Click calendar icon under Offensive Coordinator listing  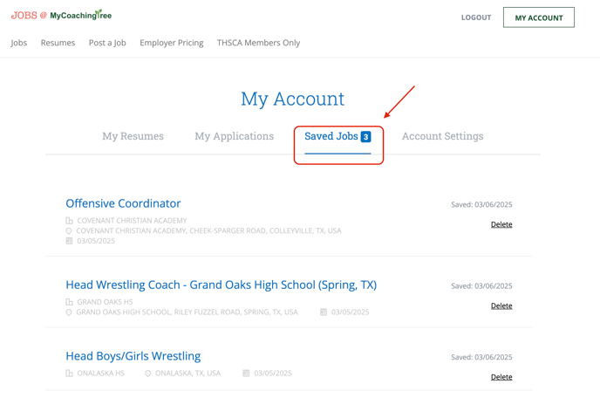tap(69, 241)
